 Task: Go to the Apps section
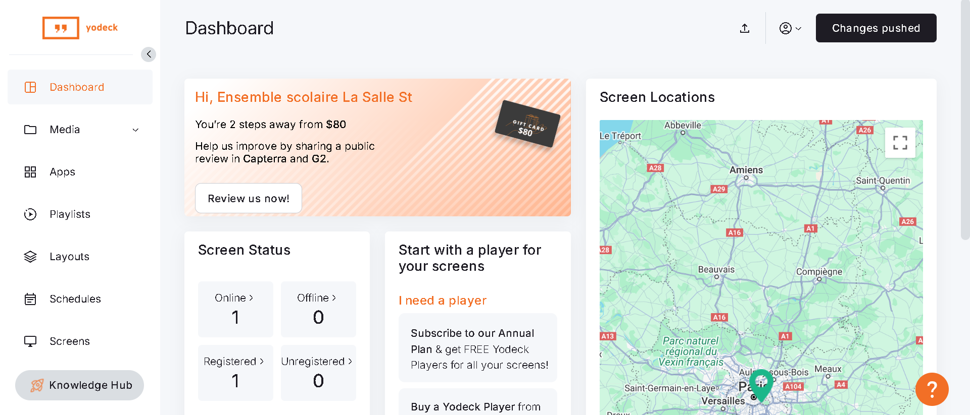click(62, 172)
